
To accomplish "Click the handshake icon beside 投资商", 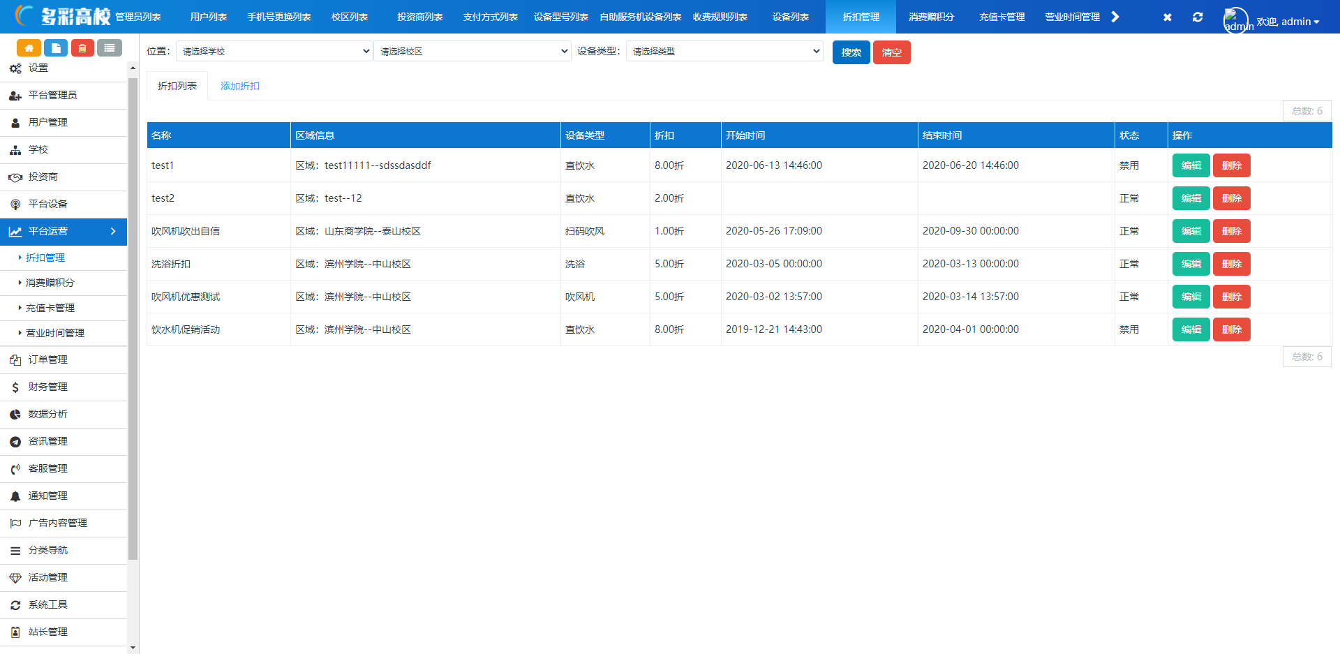I will pos(15,177).
